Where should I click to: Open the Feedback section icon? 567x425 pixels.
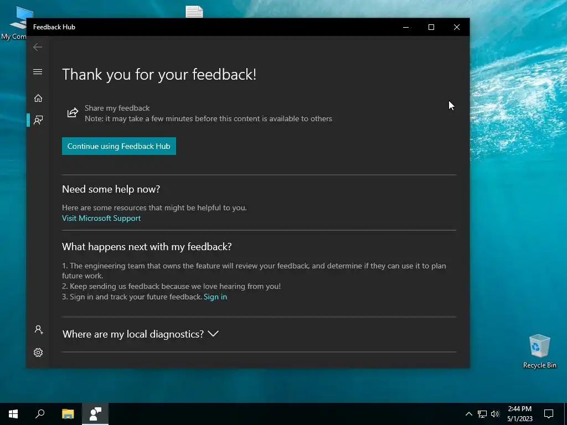tap(38, 120)
